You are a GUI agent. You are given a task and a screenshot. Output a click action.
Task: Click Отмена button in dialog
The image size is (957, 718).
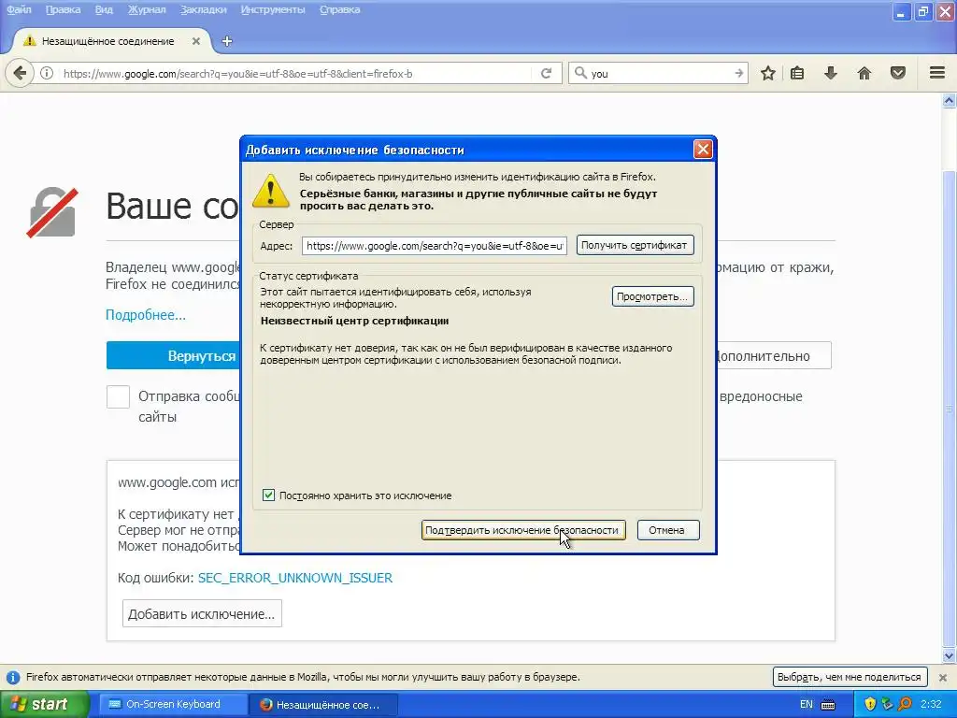(667, 530)
